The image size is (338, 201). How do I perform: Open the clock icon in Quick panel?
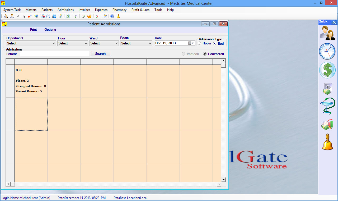[327, 51]
